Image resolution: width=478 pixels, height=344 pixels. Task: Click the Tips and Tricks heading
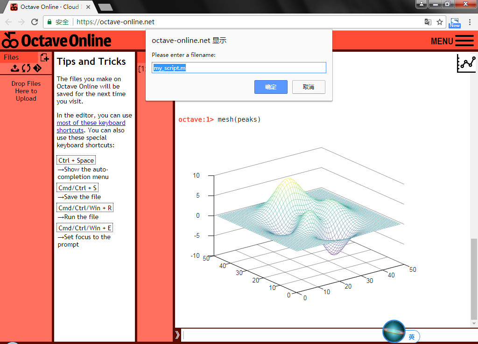tap(91, 62)
